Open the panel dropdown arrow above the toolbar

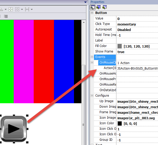coord(85,2)
